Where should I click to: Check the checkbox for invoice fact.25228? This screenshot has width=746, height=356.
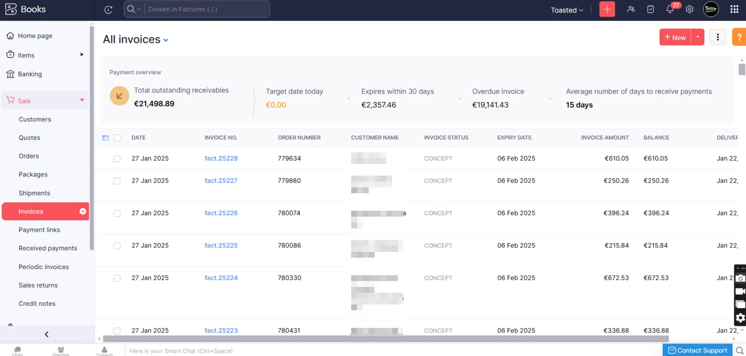pyautogui.click(x=117, y=159)
